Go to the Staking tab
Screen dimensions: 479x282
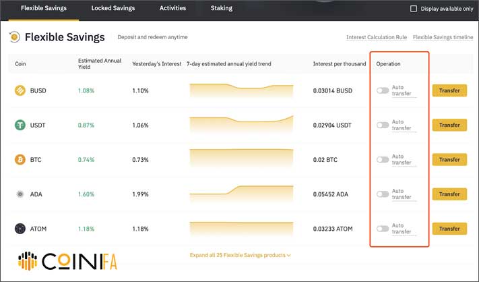222,8
